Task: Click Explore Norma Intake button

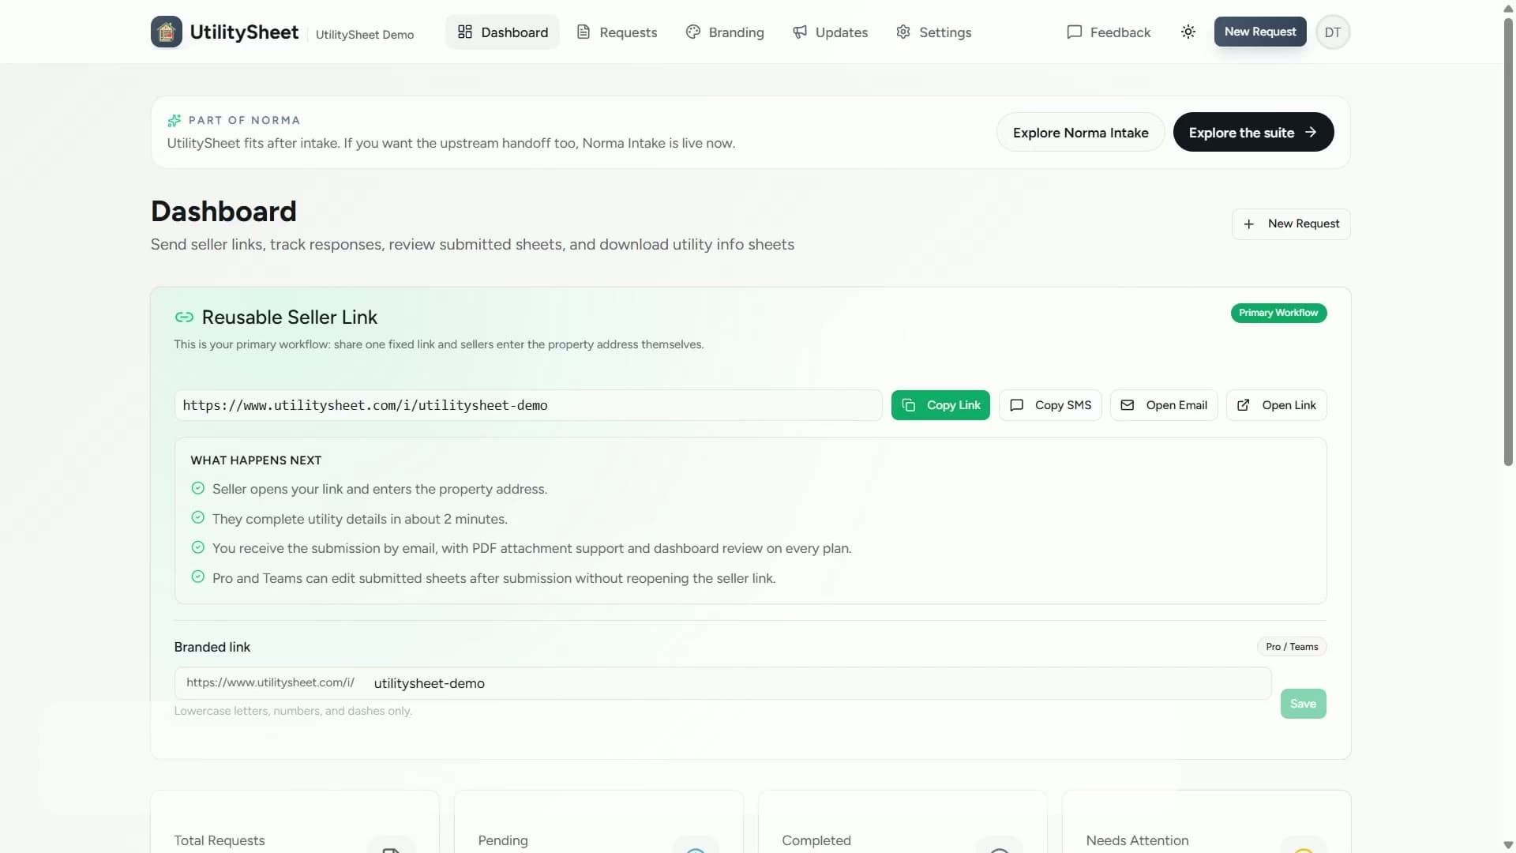Action: pos(1080,132)
